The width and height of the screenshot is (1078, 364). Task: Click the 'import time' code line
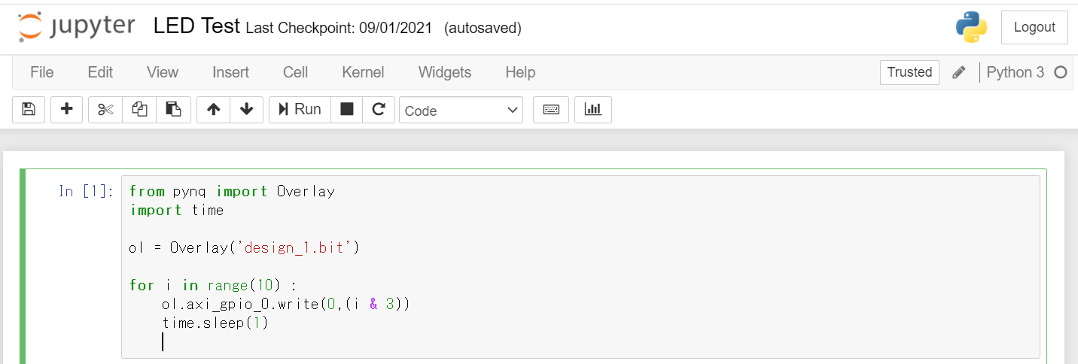(x=176, y=210)
